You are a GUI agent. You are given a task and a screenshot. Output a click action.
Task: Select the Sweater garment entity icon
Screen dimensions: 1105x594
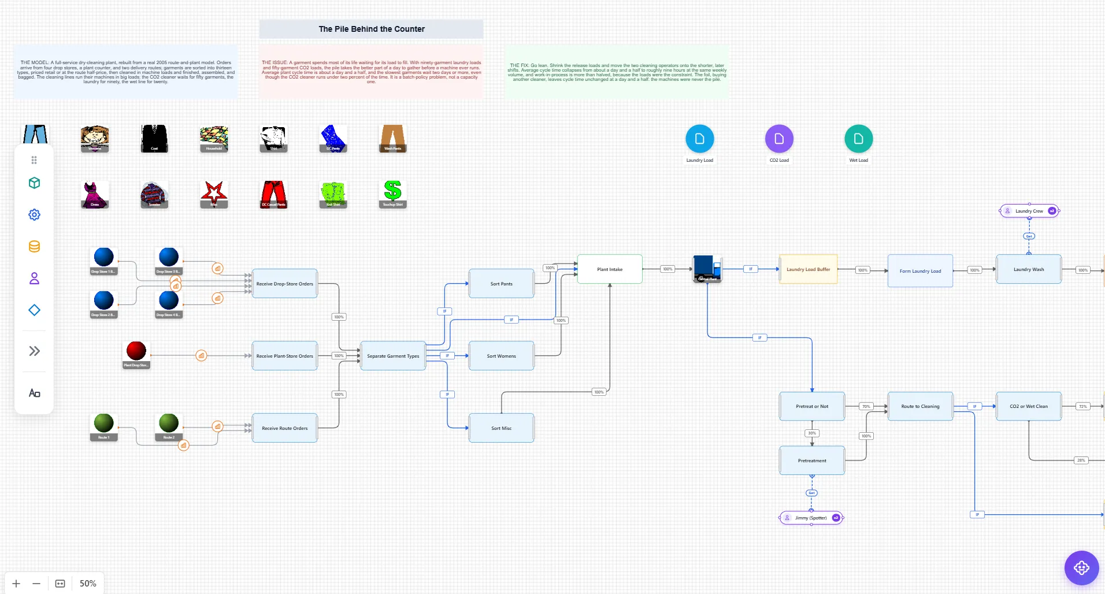pos(154,195)
